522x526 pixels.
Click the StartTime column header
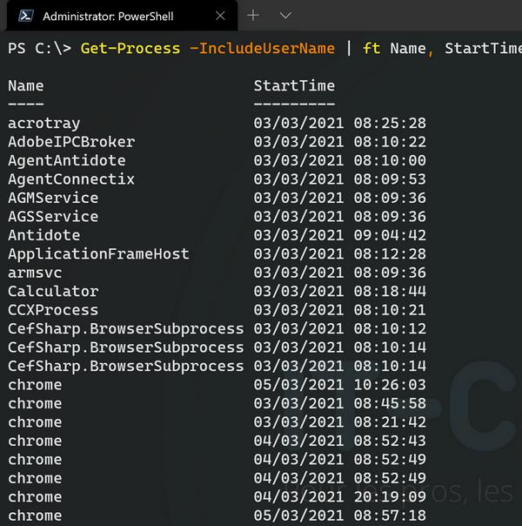pos(294,86)
